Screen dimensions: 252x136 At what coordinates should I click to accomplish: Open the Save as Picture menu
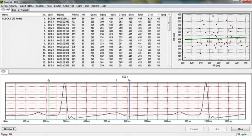click(9, 6)
